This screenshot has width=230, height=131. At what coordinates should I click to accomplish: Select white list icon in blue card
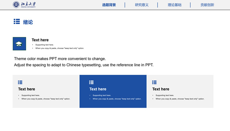(x=91, y=82)
